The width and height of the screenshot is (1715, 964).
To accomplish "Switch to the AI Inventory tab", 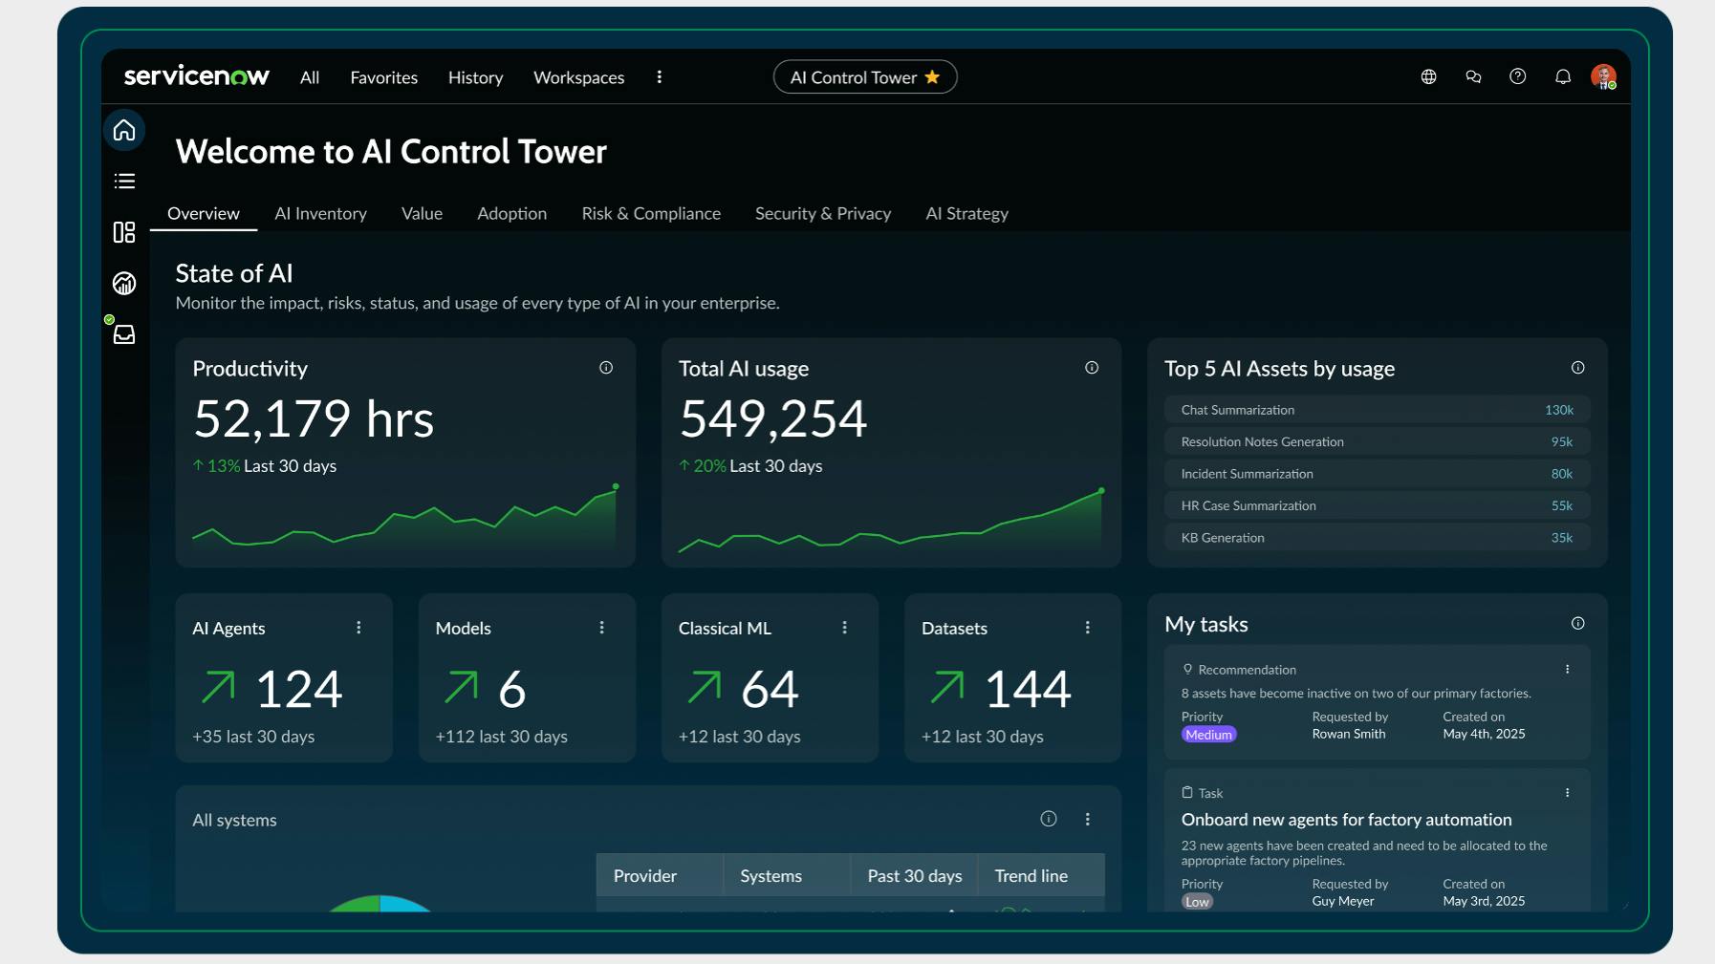I will pyautogui.click(x=320, y=214).
